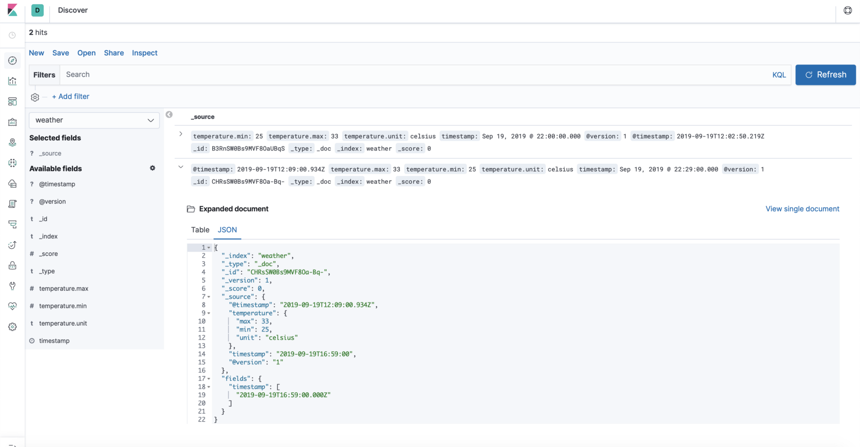Image resolution: width=860 pixels, height=447 pixels.
Task: Collapse the fields sidebar panel
Action: (x=169, y=114)
